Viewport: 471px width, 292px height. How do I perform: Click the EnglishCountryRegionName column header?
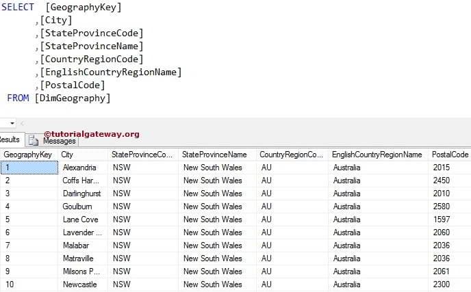tap(377, 155)
